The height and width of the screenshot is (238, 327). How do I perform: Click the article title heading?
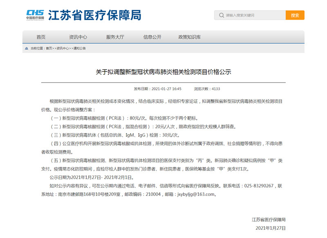(163, 72)
